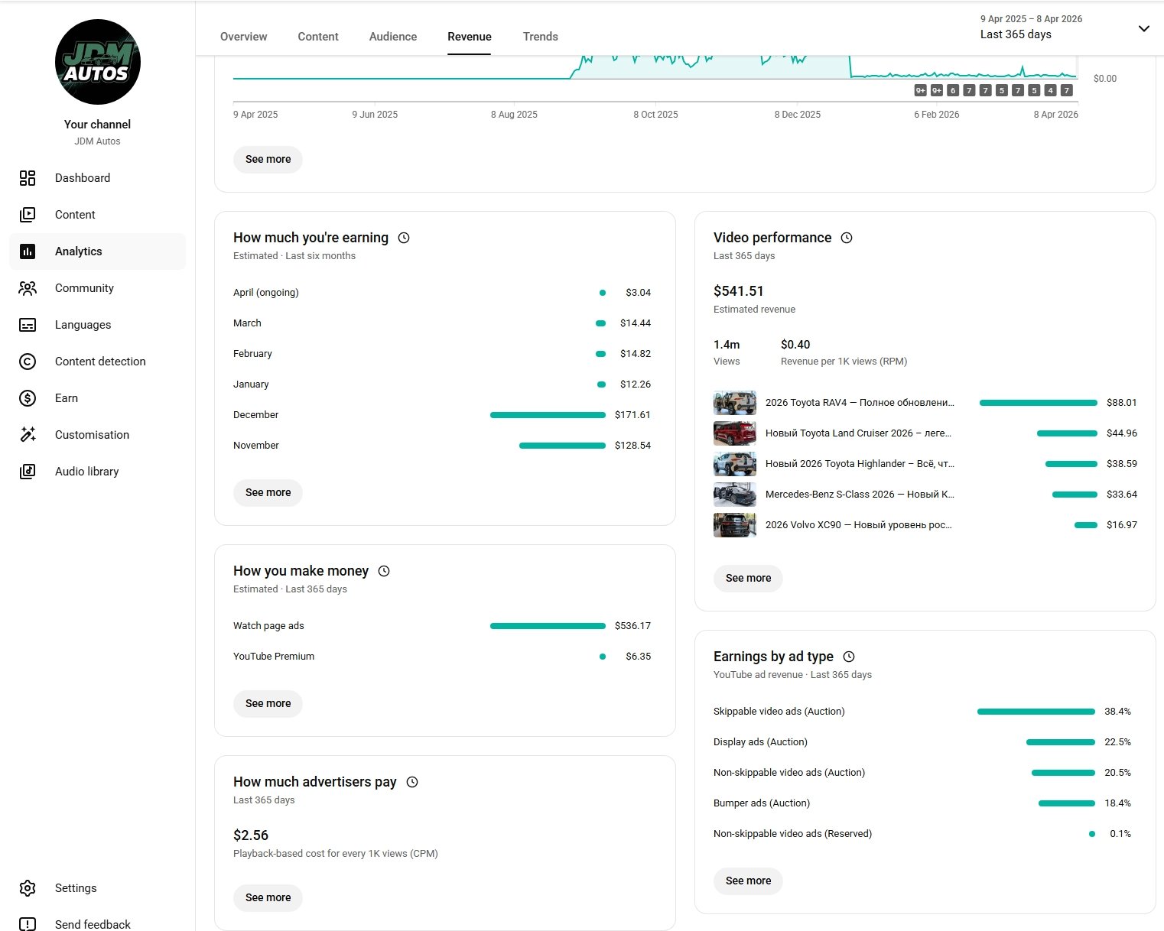The height and width of the screenshot is (931, 1164).
Task: Click the Community people icon
Action: 28,288
